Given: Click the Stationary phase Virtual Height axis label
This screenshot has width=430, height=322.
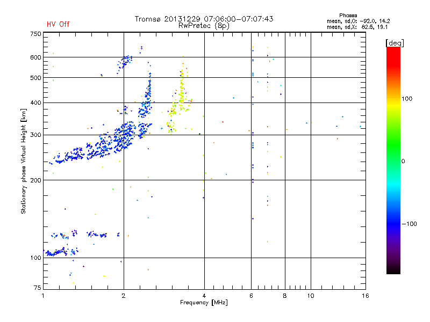Looking at the screenshot, I should (x=24, y=161).
